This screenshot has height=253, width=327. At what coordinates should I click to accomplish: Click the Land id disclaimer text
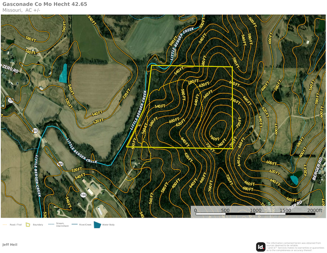(x=293, y=246)
